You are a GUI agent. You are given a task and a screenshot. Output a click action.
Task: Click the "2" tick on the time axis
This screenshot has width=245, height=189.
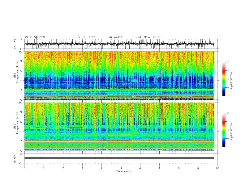click(63, 168)
